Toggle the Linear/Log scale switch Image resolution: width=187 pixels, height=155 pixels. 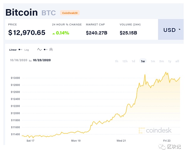(20, 50)
